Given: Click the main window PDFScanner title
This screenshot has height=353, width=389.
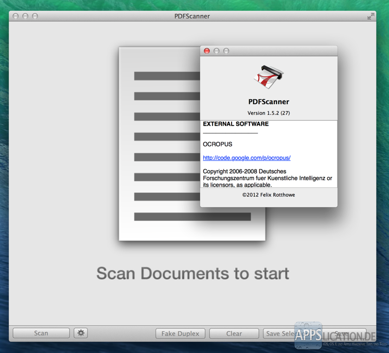Looking at the screenshot, I should coord(192,16).
